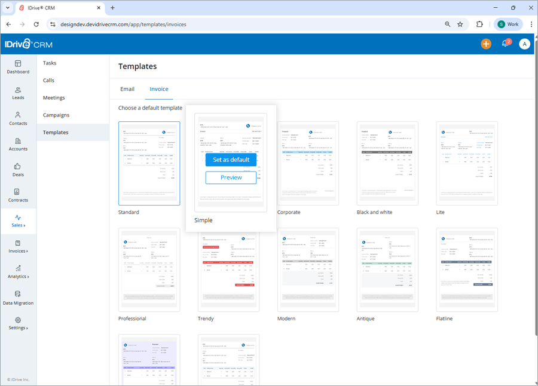Select Campaigns in the activities menu
The height and width of the screenshot is (386, 538).
click(56, 115)
